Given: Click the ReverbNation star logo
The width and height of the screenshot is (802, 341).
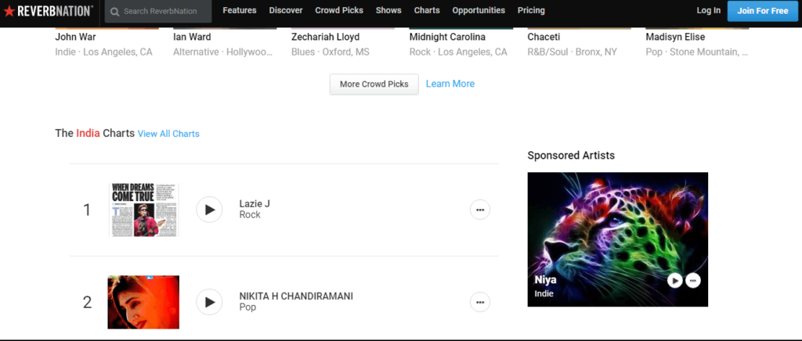Looking at the screenshot, I should pyautogui.click(x=9, y=11).
